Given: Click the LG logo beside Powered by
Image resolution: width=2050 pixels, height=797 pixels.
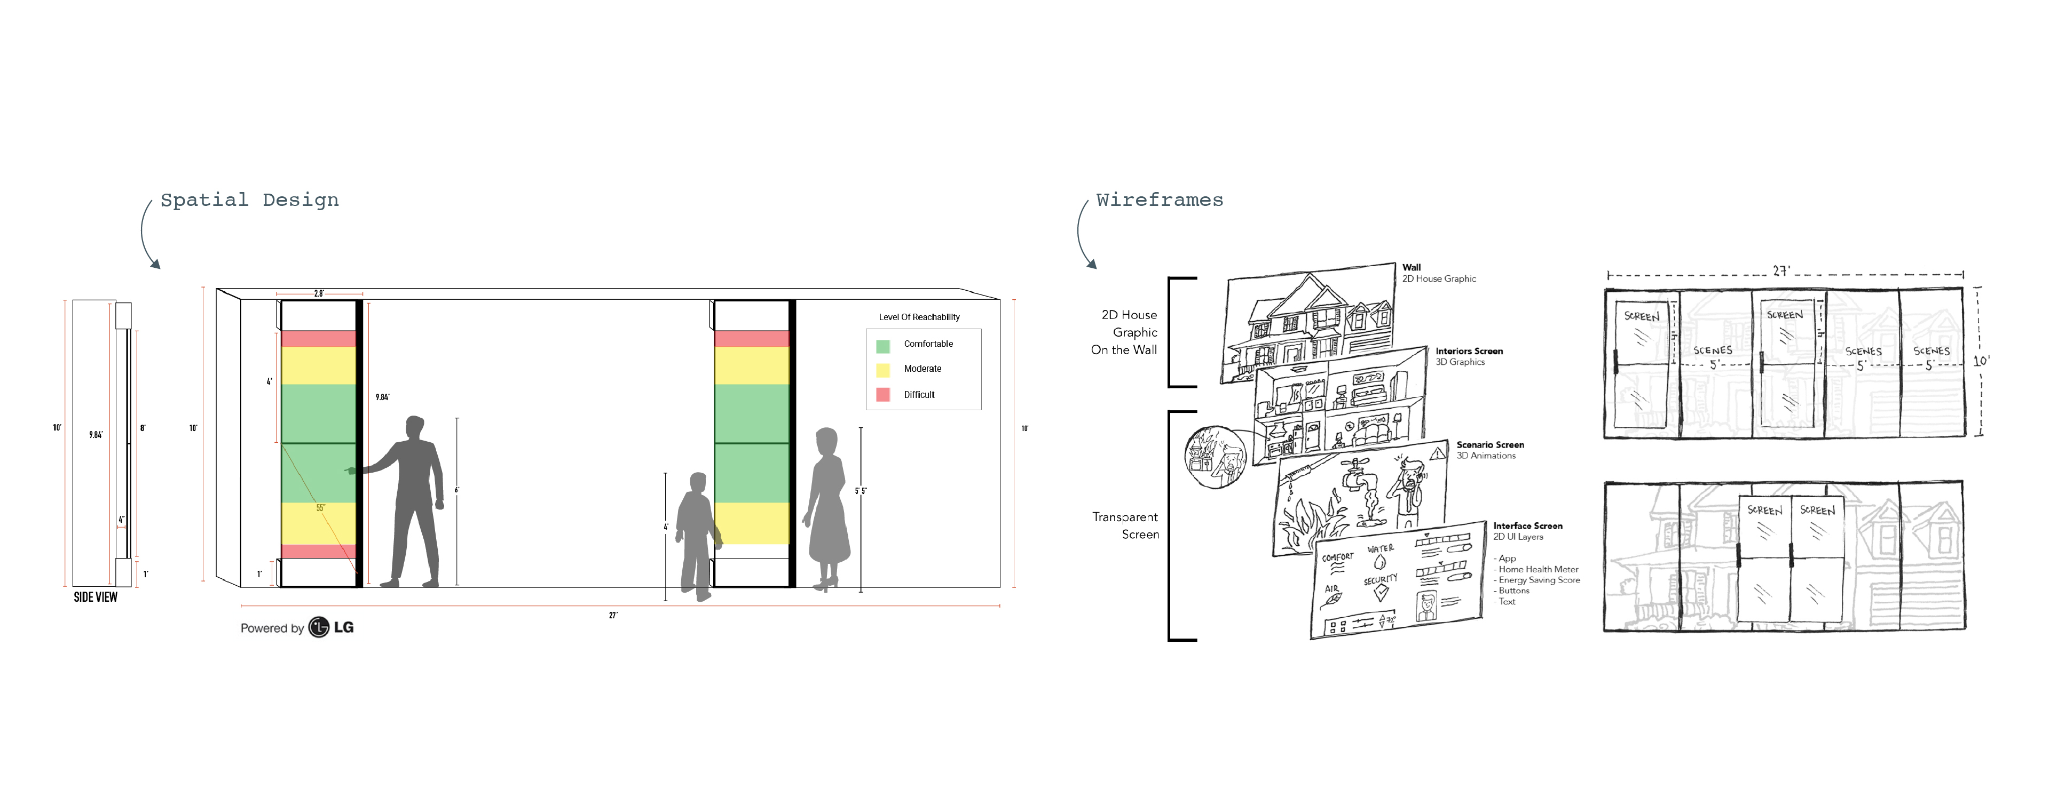Looking at the screenshot, I should point(331,627).
